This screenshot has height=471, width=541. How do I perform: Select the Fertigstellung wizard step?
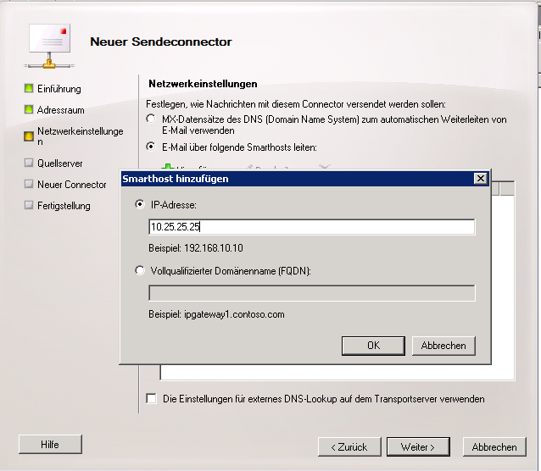pos(64,206)
